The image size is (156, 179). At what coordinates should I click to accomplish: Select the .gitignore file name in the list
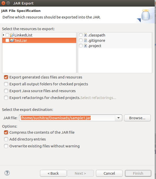pyautogui.click(x=96, y=41)
